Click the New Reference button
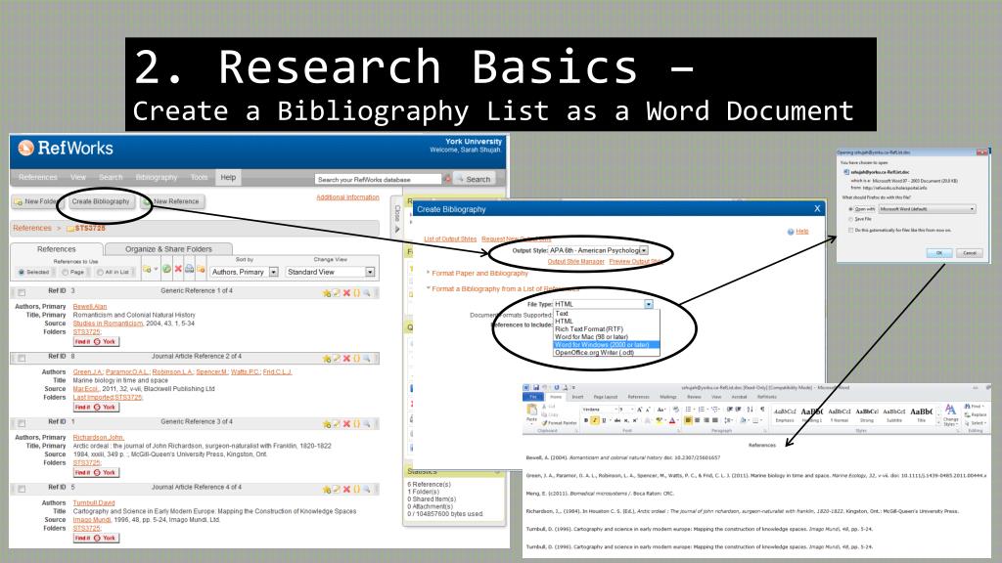The image size is (1002, 563). pyautogui.click(x=172, y=201)
